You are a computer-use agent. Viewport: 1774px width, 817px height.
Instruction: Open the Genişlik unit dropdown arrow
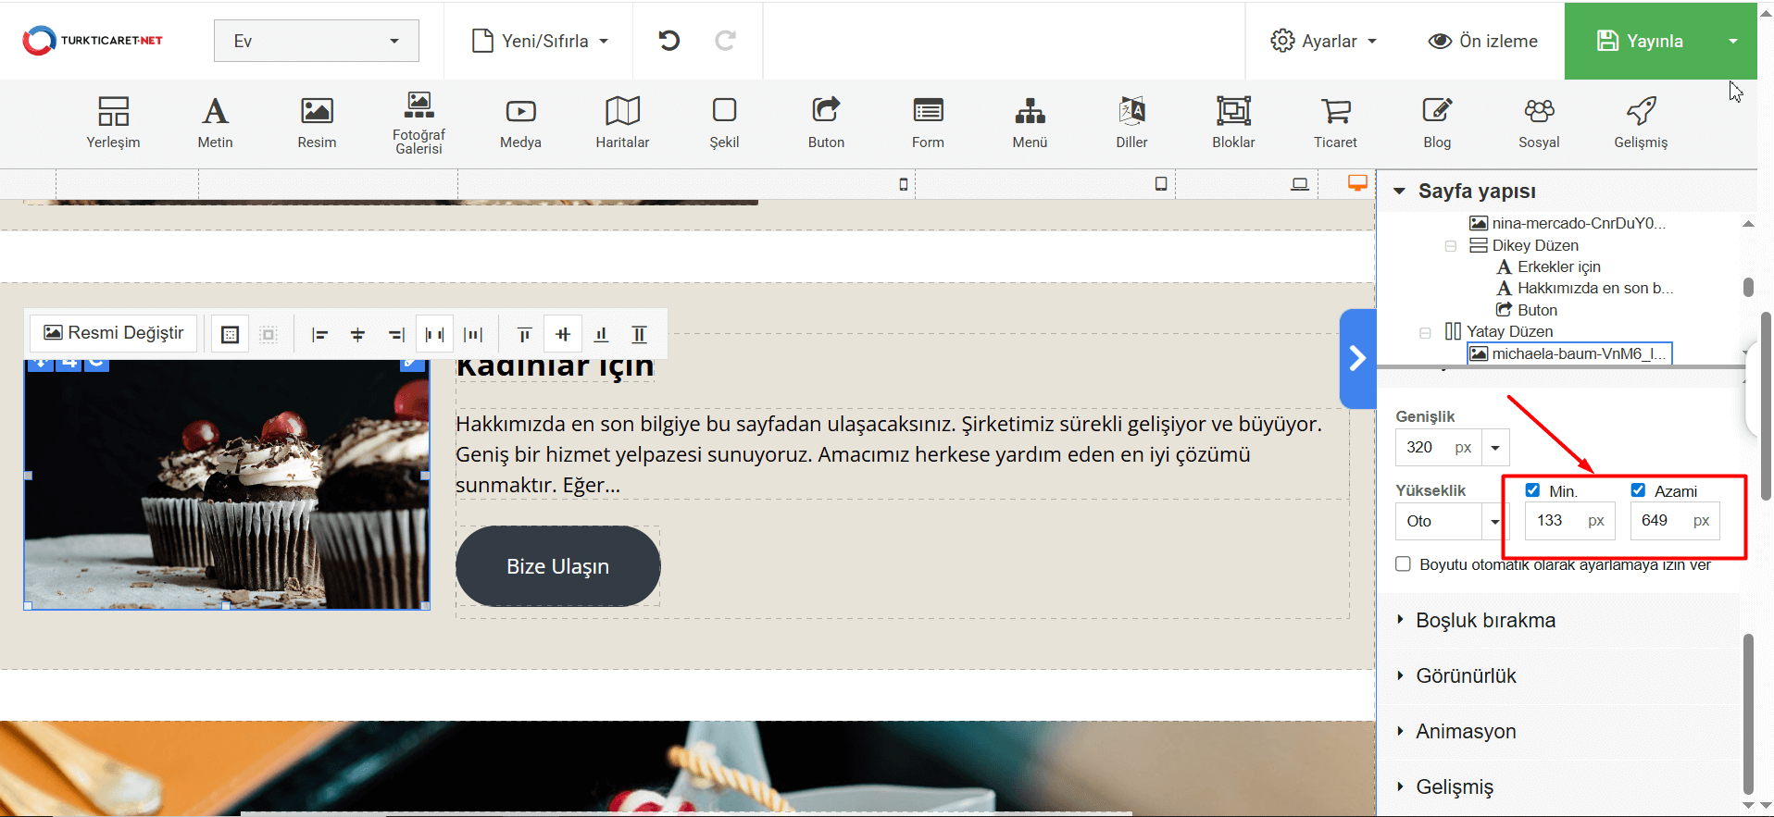click(x=1495, y=447)
